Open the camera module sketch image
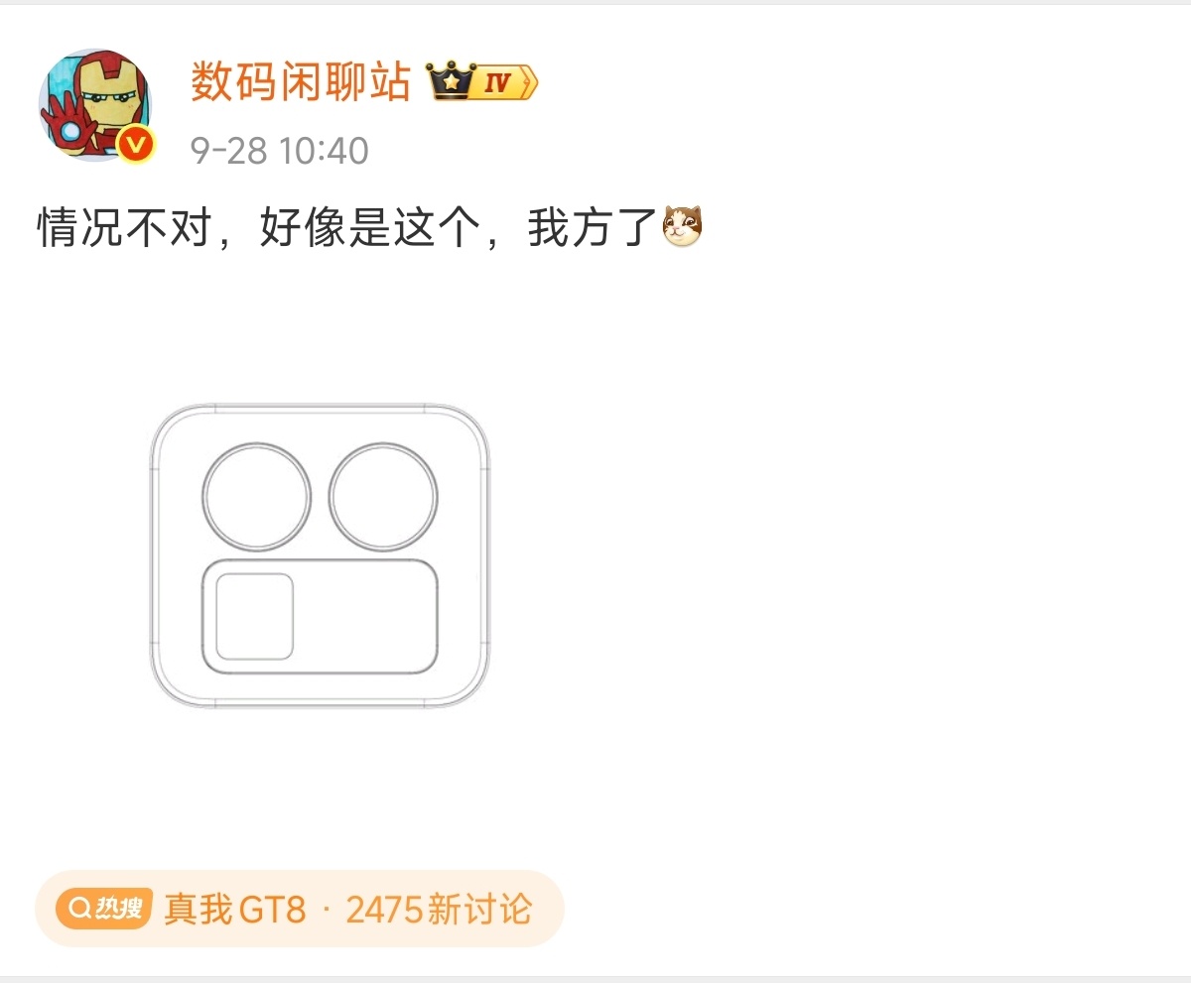This screenshot has height=983, width=1191. 320,555
